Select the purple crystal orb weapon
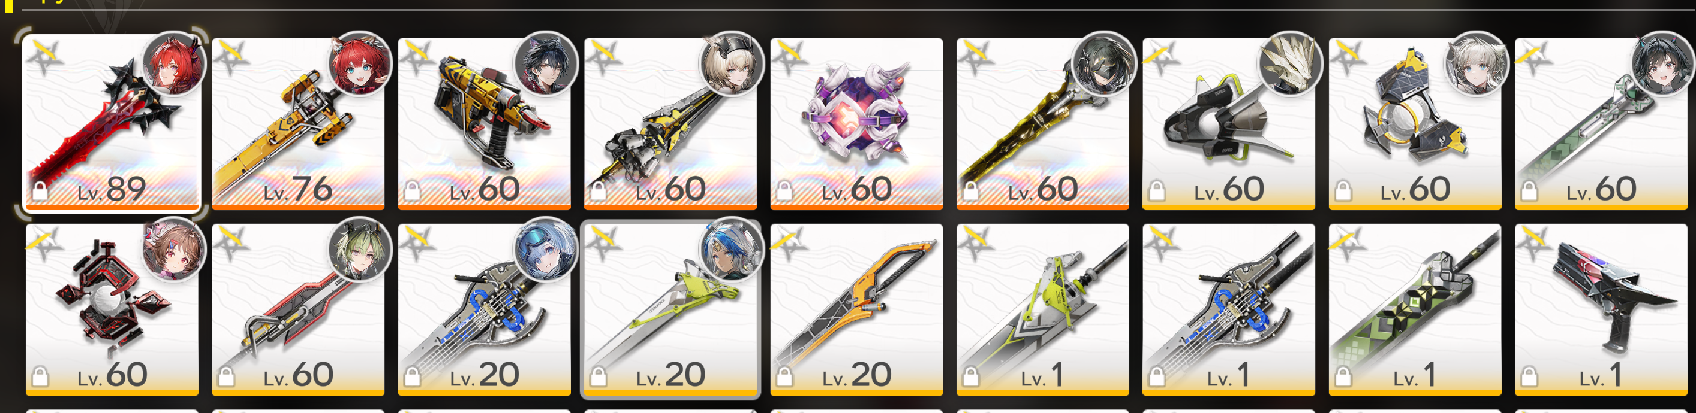The height and width of the screenshot is (413, 1696). click(856, 123)
